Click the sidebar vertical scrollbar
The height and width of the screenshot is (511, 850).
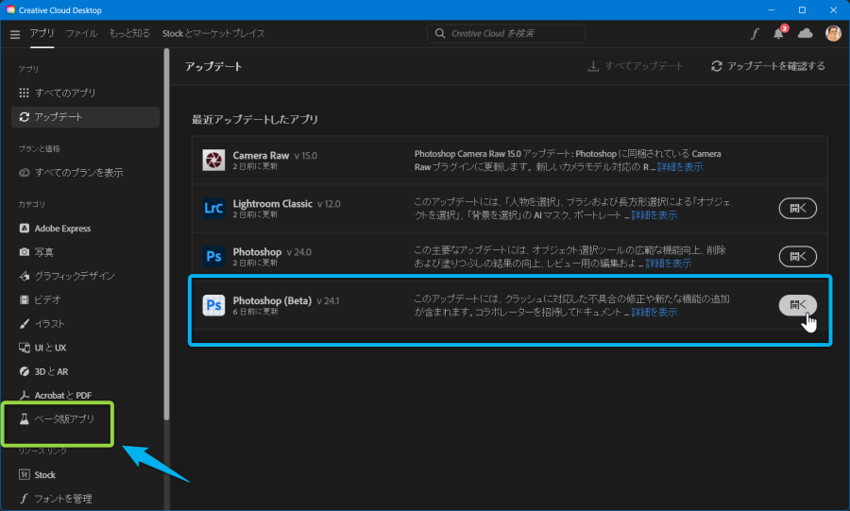click(166, 234)
